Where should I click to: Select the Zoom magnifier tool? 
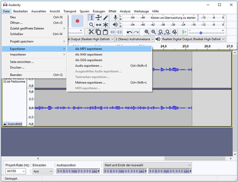pos(92,25)
